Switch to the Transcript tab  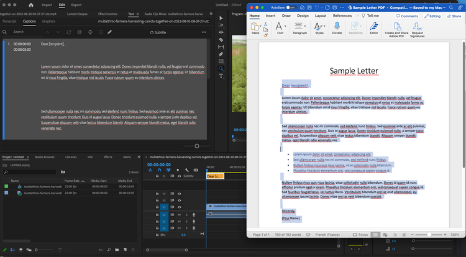[x=9, y=21]
